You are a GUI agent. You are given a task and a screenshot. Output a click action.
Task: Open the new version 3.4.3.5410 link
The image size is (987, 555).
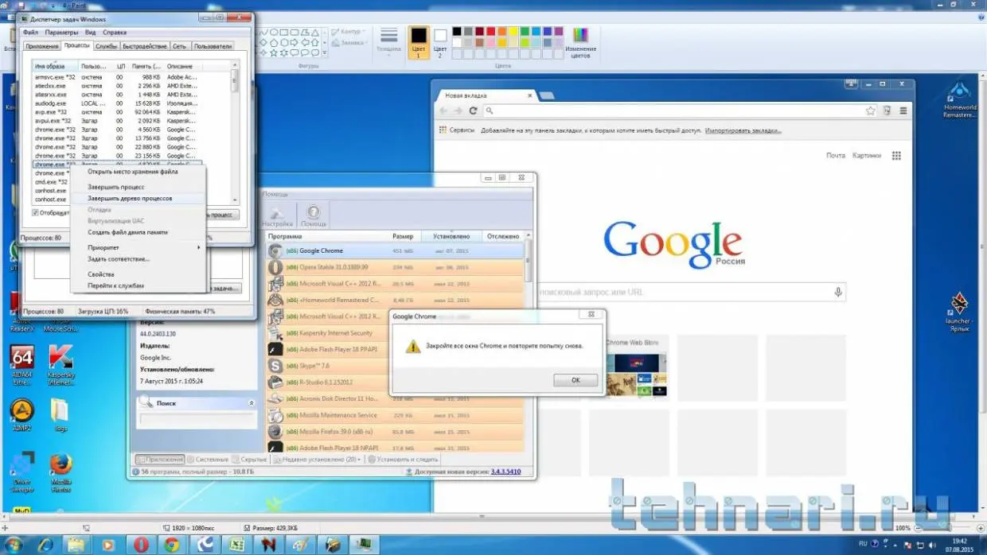[505, 472]
